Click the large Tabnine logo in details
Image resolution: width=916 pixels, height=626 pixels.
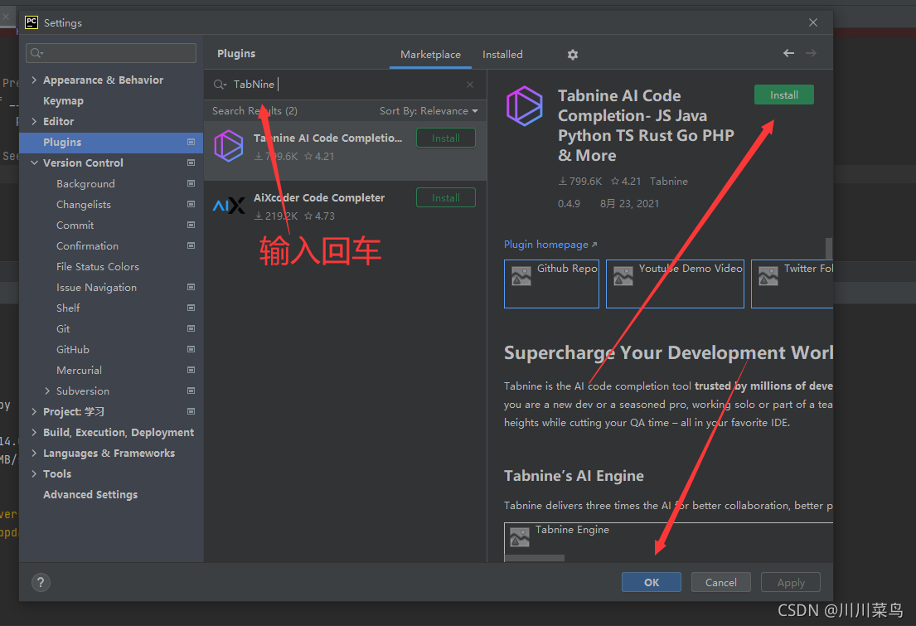coord(524,106)
